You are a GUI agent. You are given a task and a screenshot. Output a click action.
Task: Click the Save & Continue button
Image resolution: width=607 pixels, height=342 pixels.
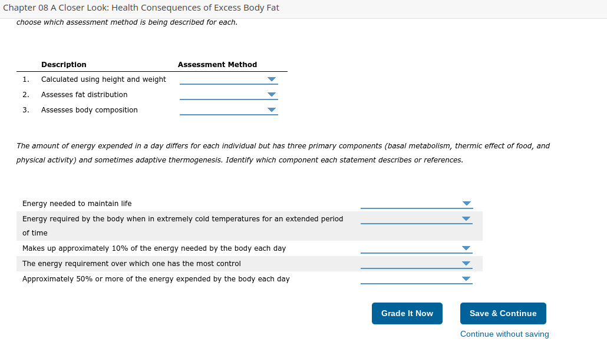[x=503, y=313]
